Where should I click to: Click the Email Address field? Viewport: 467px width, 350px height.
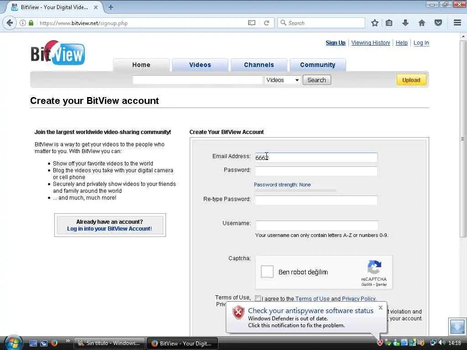(316, 157)
